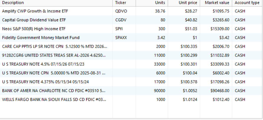Click the $100.335 unit price
Screen dimensions: 263x120
189,46
